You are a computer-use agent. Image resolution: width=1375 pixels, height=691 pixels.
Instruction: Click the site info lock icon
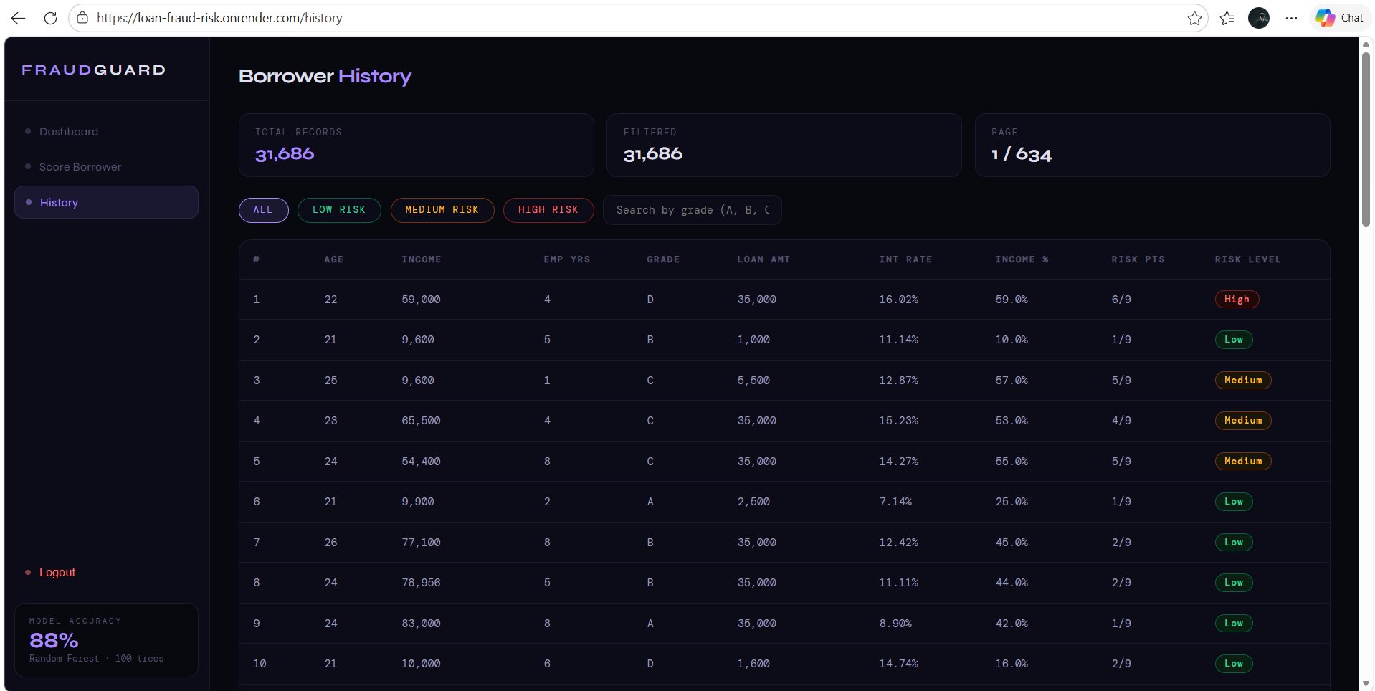[x=82, y=18]
